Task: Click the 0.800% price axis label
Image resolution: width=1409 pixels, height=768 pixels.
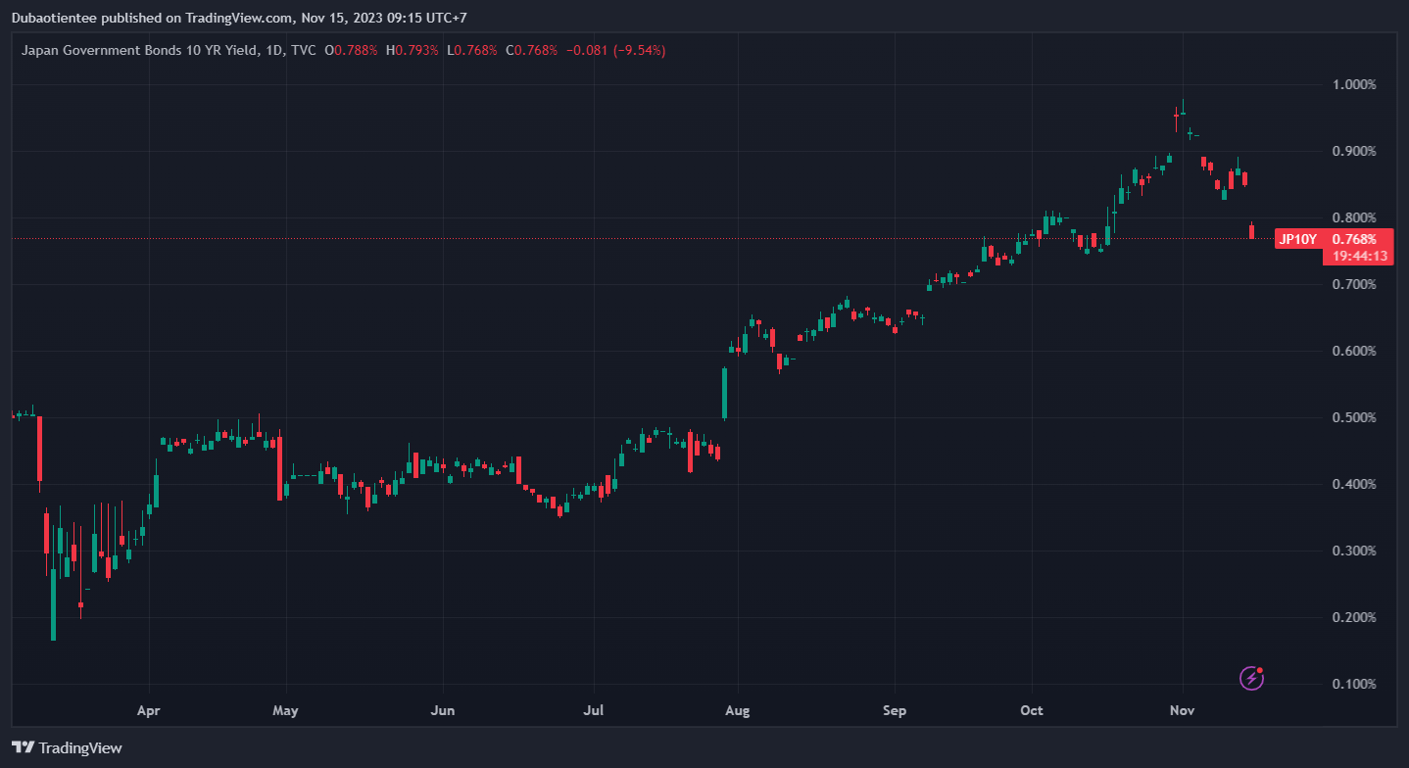Action: pos(1354,217)
